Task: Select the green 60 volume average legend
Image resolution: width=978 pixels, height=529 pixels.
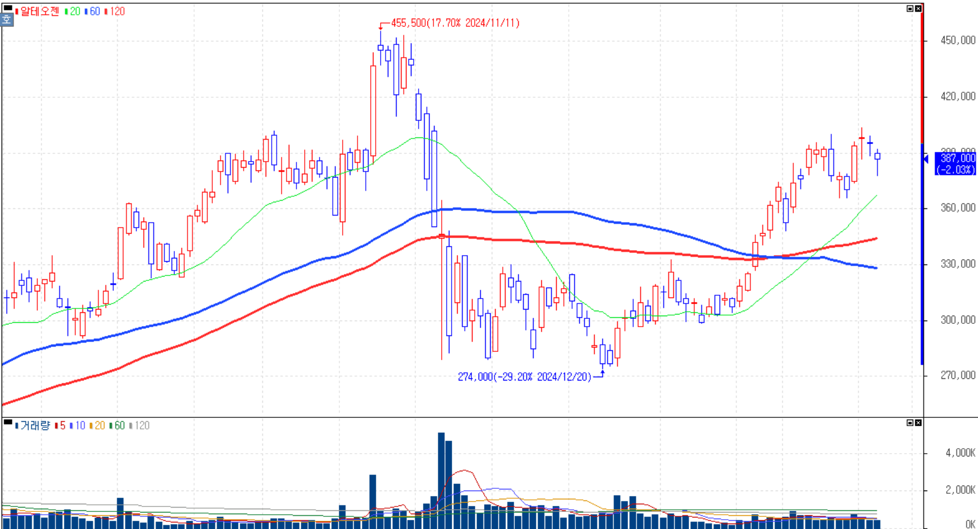Action: tap(117, 426)
